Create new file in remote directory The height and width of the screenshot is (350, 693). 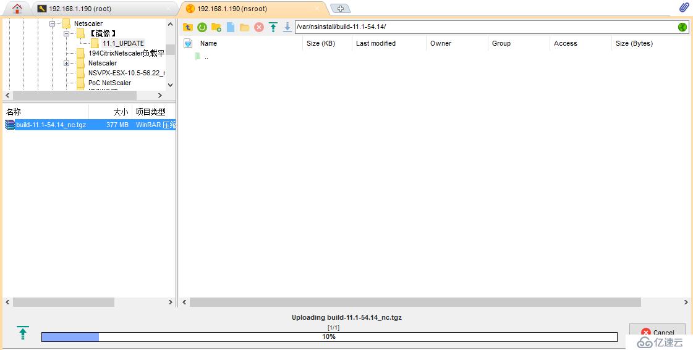tap(231, 27)
